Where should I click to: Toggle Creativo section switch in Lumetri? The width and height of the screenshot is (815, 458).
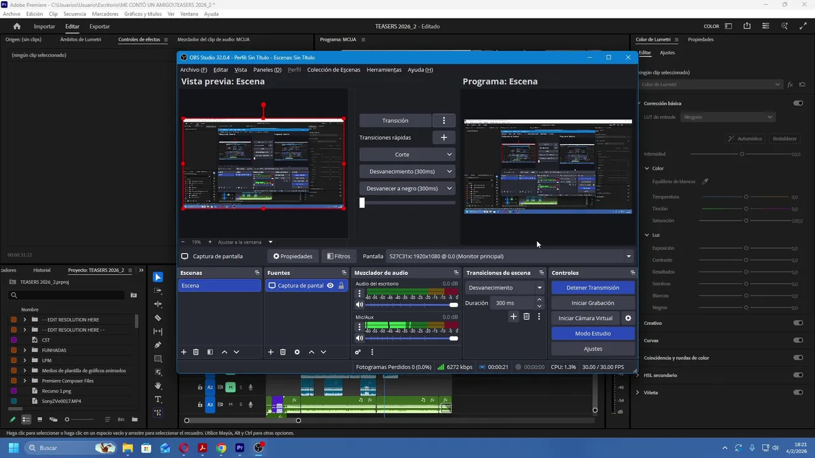798,323
